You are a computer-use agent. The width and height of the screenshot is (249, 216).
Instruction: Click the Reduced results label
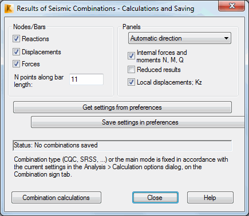159,70
